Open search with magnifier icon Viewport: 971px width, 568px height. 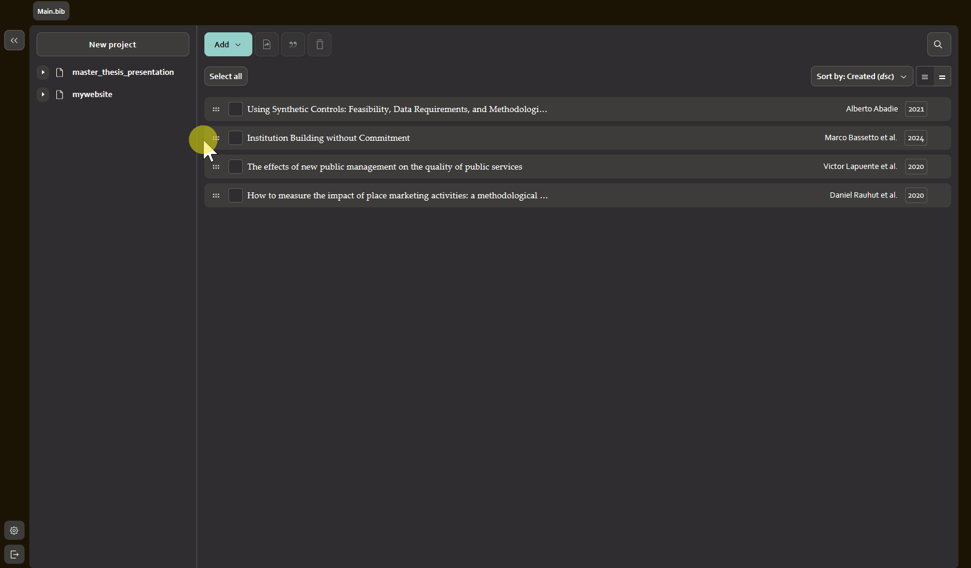(938, 44)
